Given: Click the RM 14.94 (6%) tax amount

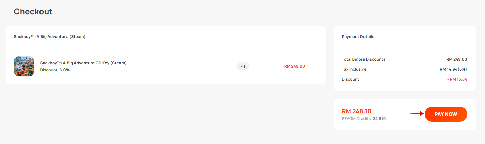Looking at the screenshot, I should pos(453,69).
